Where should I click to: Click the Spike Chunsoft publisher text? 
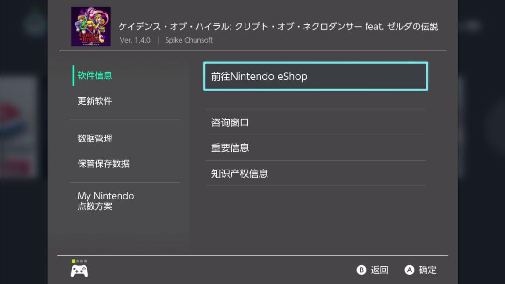point(188,40)
